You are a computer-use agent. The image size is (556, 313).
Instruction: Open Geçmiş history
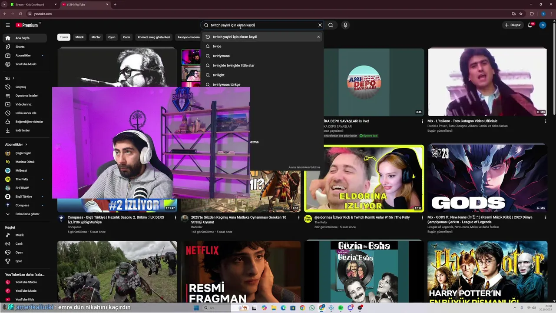25,87
